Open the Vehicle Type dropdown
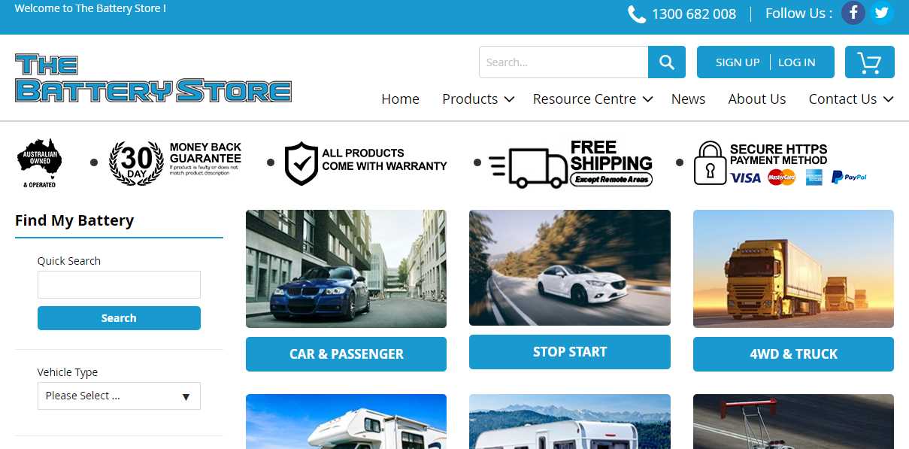This screenshot has width=909, height=449. 119,396
